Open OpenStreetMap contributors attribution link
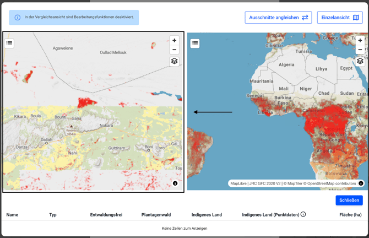369x238 pixels. click(x=332, y=183)
